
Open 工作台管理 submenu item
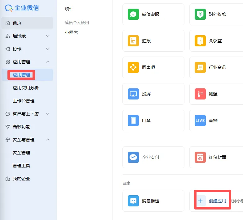(x=24, y=101)
